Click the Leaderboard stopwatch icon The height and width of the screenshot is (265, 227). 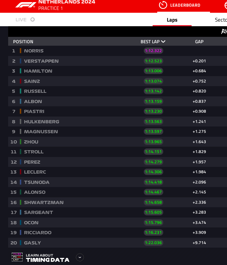click(x=163, y=5)
